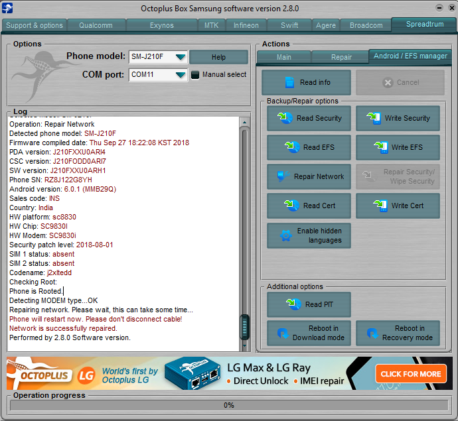Viewport: 458px width, 421px height.
Task: Open the COM port dropdown
Action: pos(181,75)
